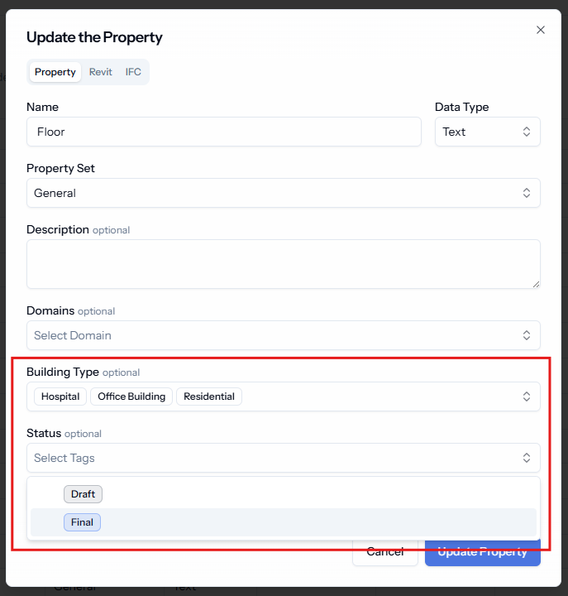Viewport: 568px width, 596px height.
Task: Click the Building Type chevron arrows icon
Action: point(526,397)
